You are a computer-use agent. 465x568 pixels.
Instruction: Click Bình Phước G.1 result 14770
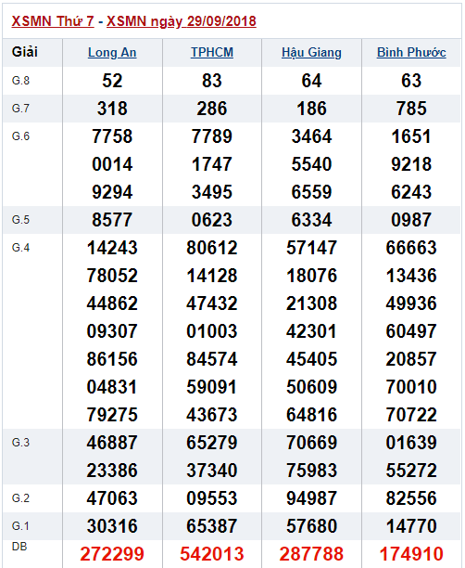click(x=411, y=525)
